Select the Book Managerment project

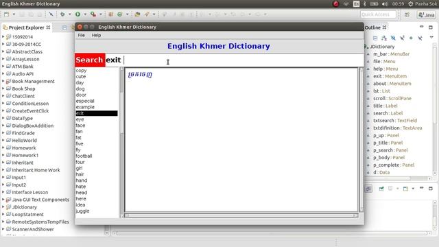coord(33,81)
